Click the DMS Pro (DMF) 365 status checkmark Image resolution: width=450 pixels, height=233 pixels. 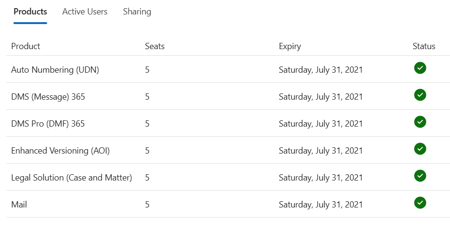click(420, 122)
